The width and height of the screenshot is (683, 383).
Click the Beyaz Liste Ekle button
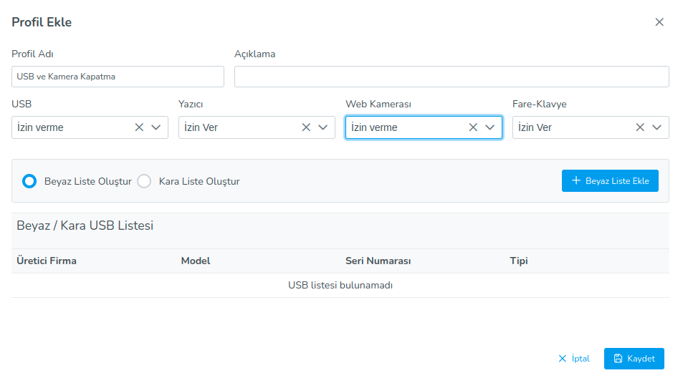click(x=610, y=181)
